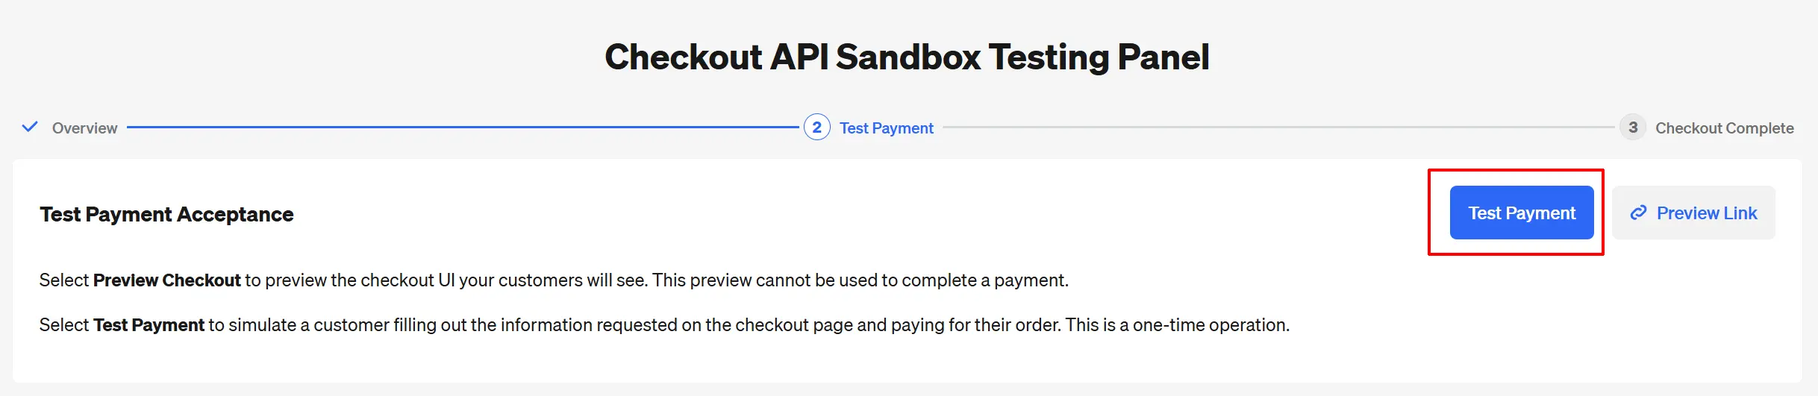Click the Checkout API Sandbox Testing Panel title
1818x396 pixels.
pos(907,57)
